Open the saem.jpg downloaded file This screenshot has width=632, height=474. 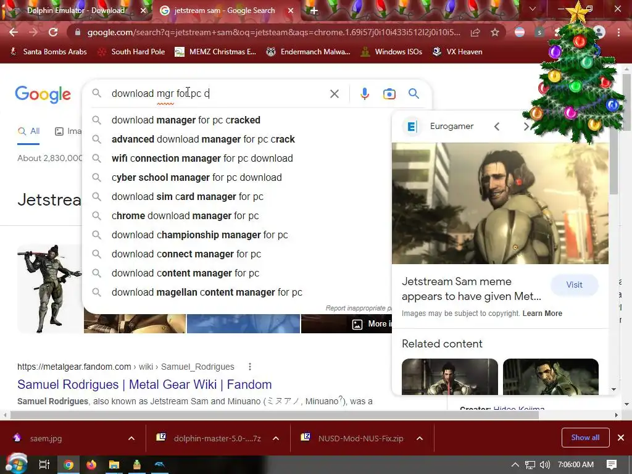tap(46, 438)
